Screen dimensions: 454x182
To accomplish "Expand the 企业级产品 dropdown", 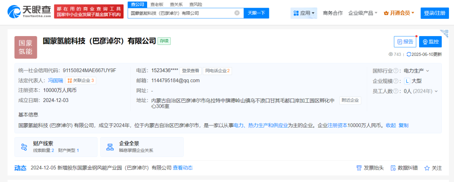I will pyautogui.click(x=363, y=13).
